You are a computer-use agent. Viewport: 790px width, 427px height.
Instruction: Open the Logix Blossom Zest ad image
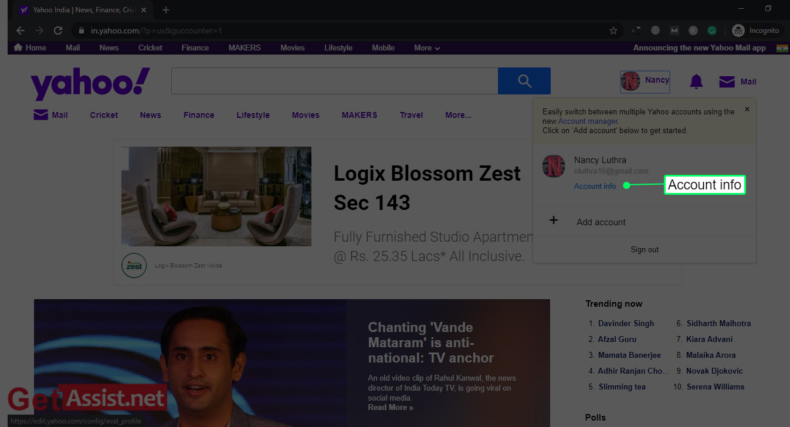[x=216, y=196]
